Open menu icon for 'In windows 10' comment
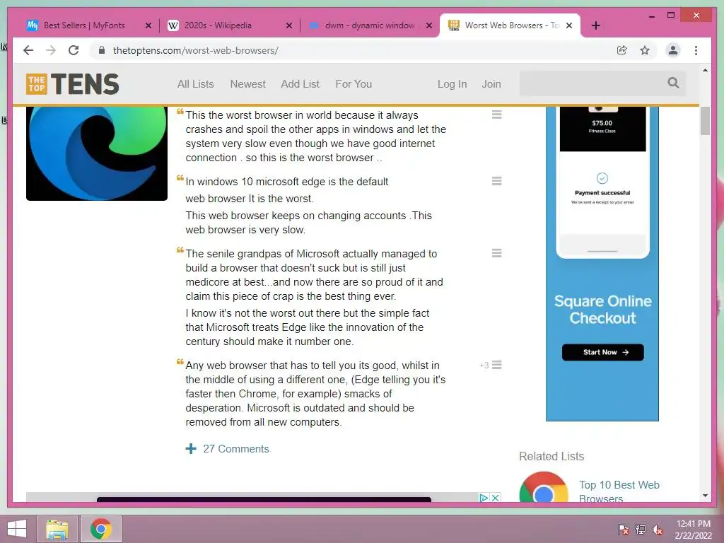 click(497, 181)
